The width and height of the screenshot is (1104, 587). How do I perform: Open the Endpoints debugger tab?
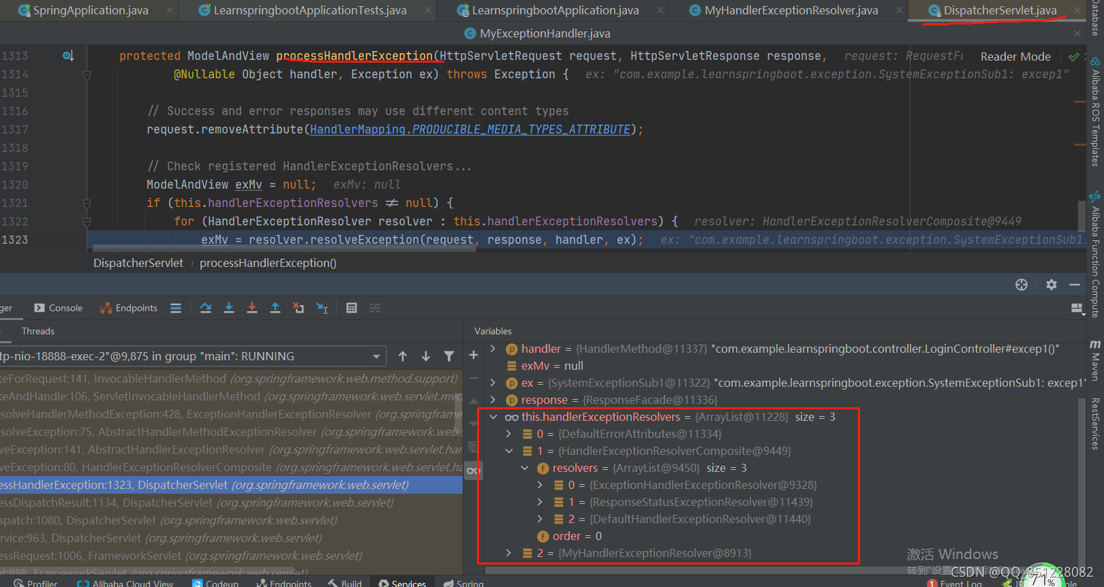pyautogui.click(x=129, y=308)
